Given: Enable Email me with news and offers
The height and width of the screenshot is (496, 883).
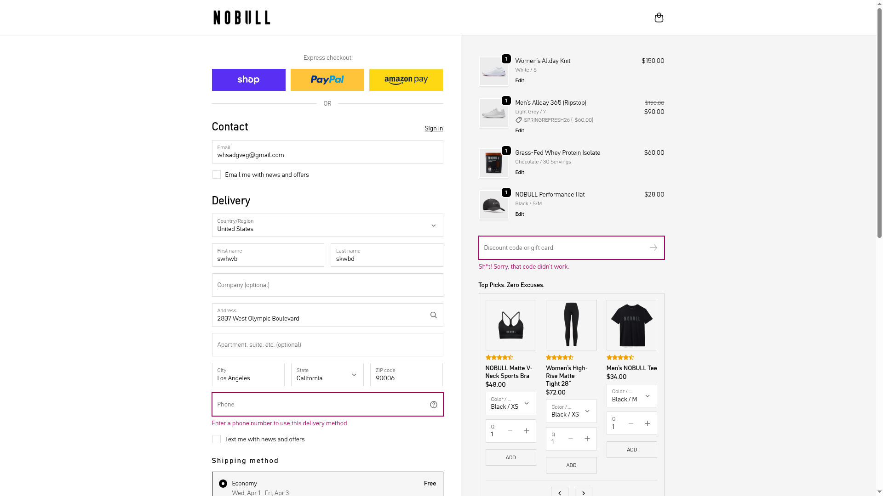Looking at the screenshot, I should tap(217, 175).
